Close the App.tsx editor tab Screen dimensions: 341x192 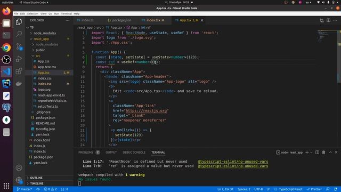point(202,20)
